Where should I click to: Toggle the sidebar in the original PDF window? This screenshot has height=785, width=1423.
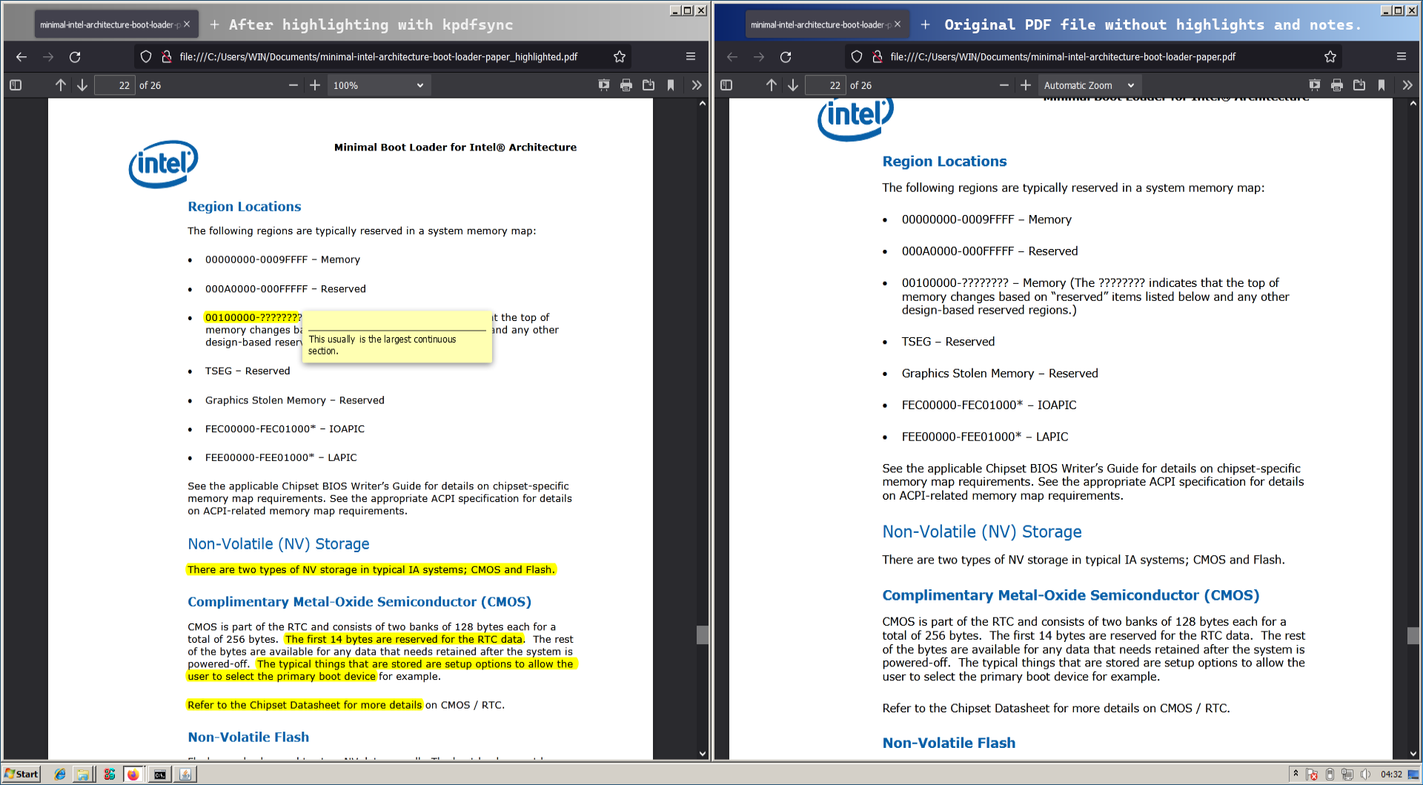pyautogui.click(x=726, y=85)
